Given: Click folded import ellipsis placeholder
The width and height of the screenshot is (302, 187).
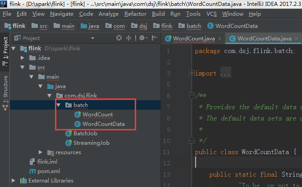Looking at the screenshot, I should (x=225, y=73).
